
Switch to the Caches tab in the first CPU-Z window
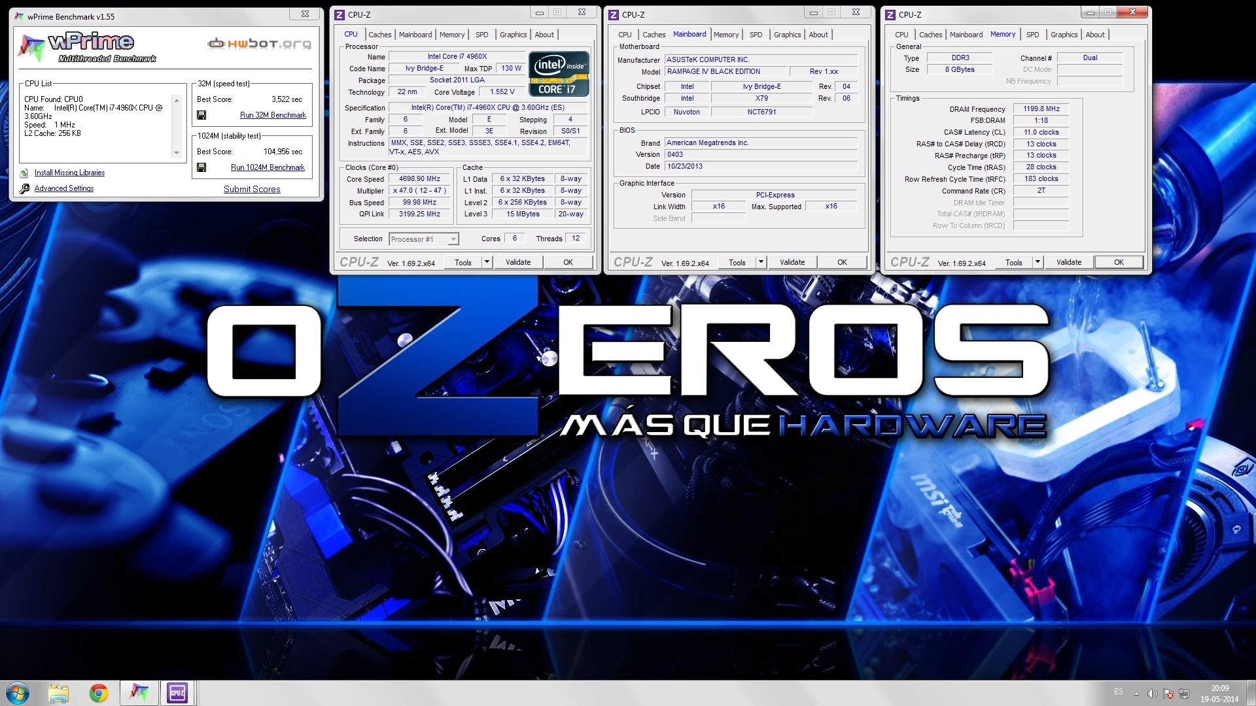(x=380, y=35)
